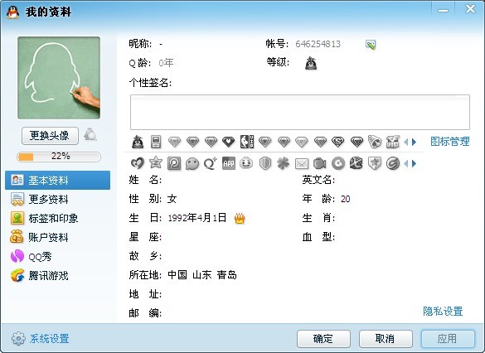Click the 确定 button
The image size is (485, 353).
tap(323, 339)
